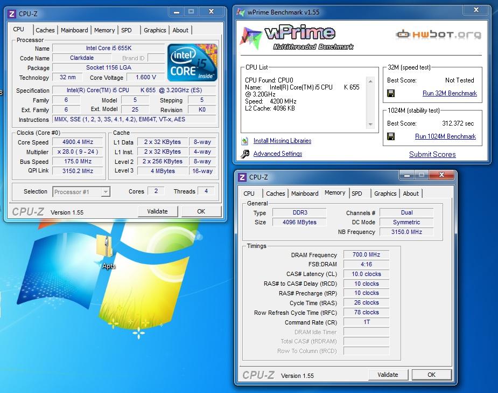The image size is (498, 393).
Task: Minimize the left CPU-Z window
Action: coord(177,12)
